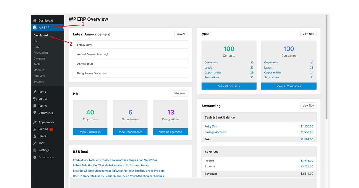359x188 pixels.
Task: Click the Users person icon
Action: tap(35, 136)
